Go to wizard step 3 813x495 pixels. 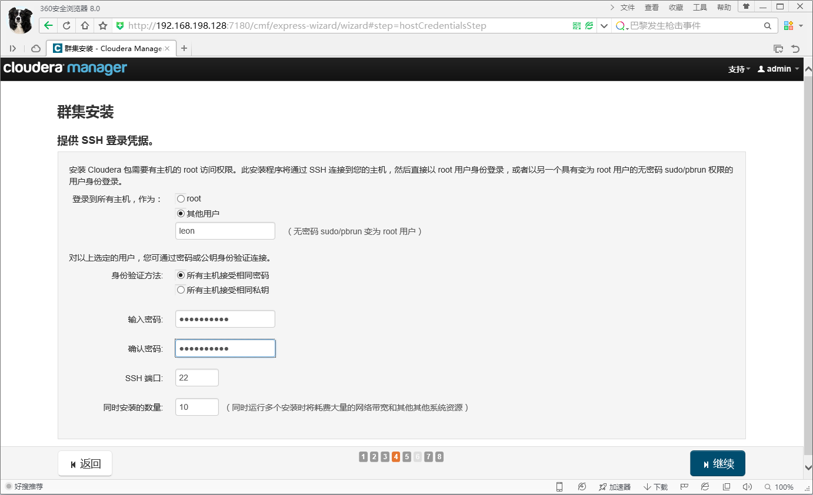point(385,457)
